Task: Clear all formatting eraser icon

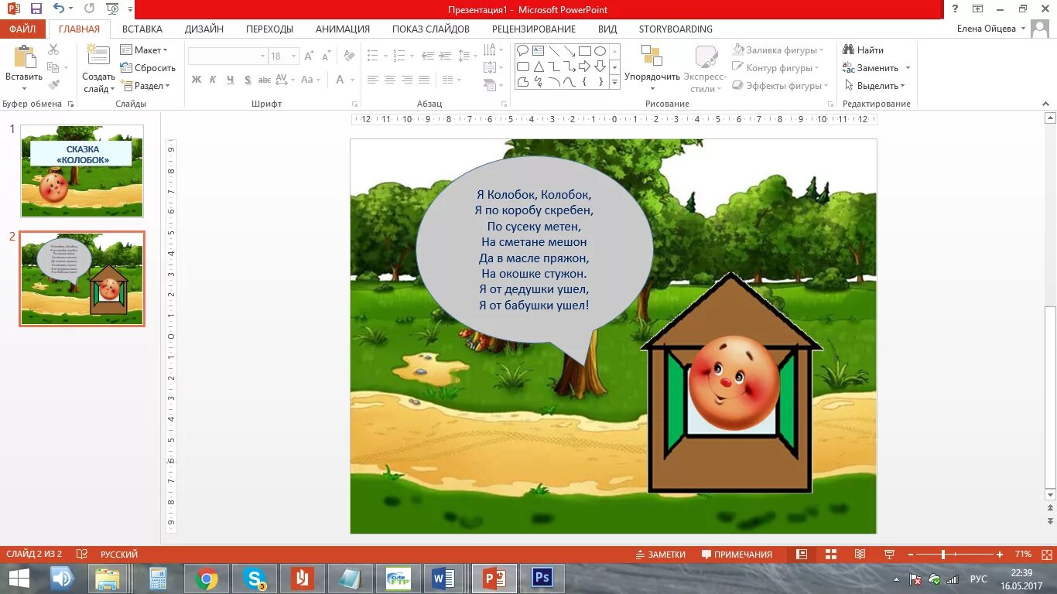Action: click(x=349, y=56)
